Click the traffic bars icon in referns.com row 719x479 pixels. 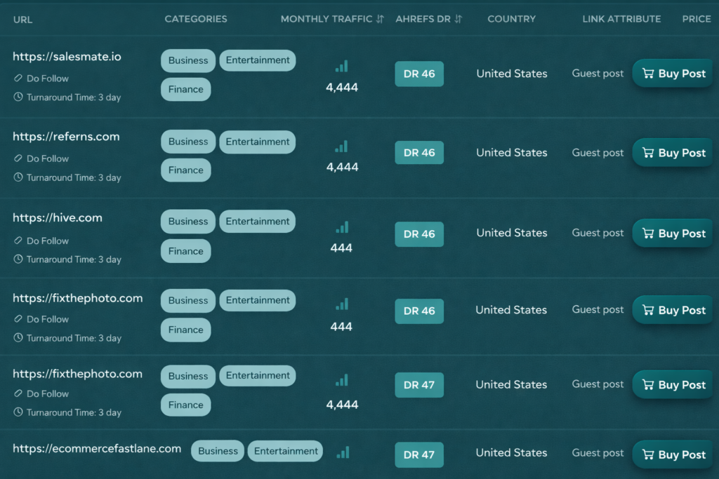click(x=342, y=147)
